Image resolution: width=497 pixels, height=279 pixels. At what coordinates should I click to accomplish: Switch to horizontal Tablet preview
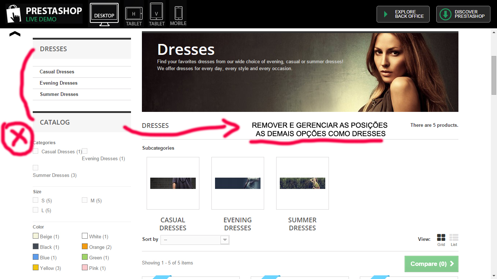point(134,16)
